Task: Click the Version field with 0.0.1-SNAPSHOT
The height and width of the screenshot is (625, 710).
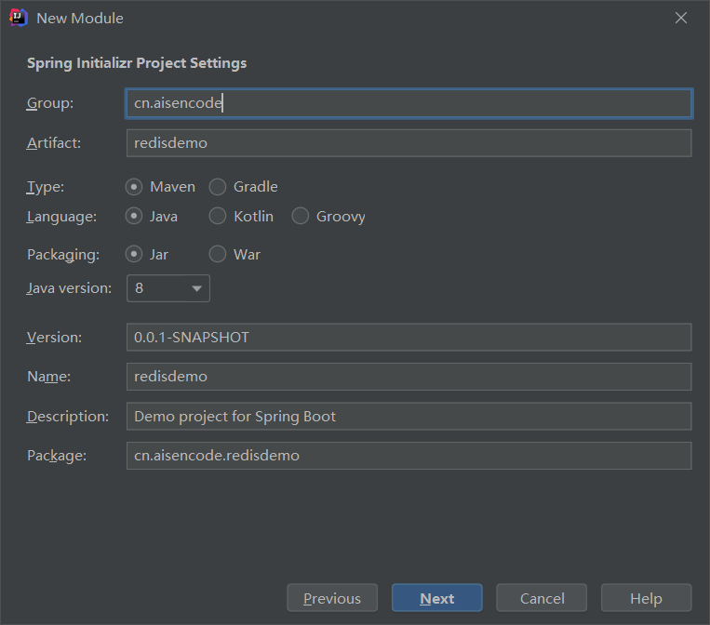Action: click(409, 338)
